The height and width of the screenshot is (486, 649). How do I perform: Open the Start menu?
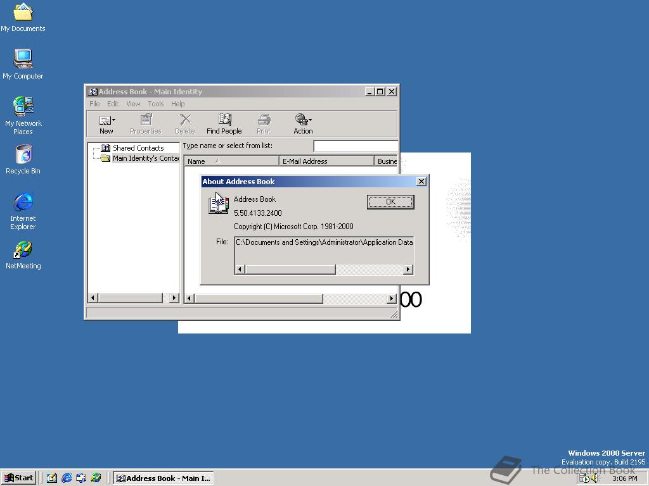point(19,478)
